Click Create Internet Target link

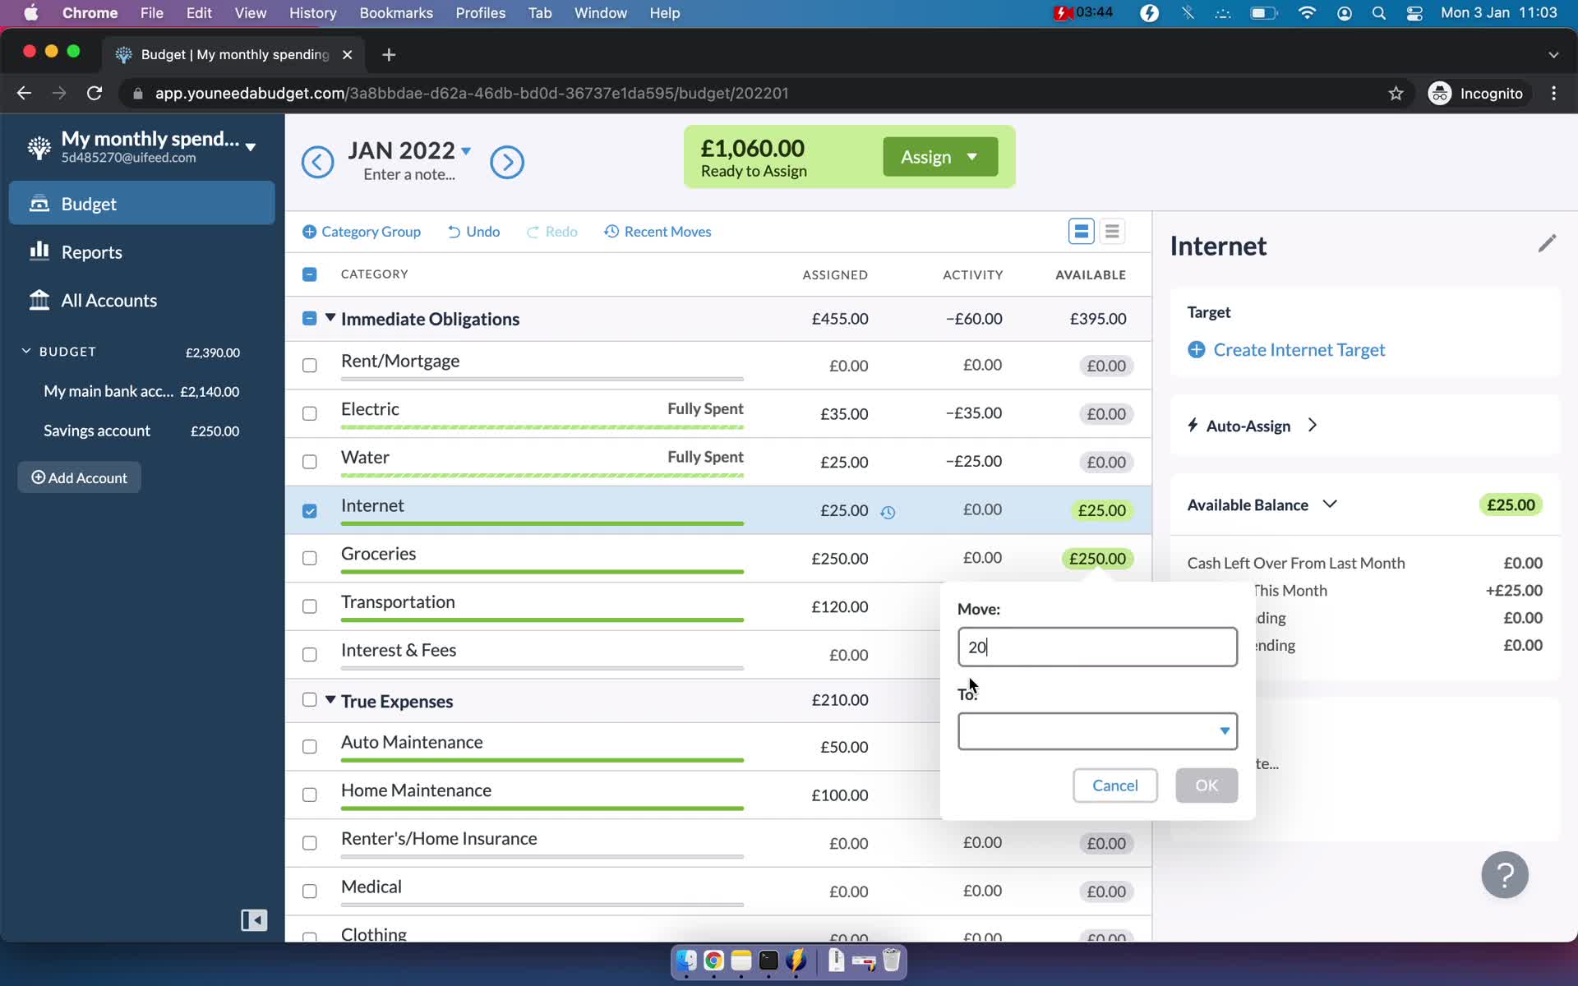pyautogui.click(x=1299, y=348)
